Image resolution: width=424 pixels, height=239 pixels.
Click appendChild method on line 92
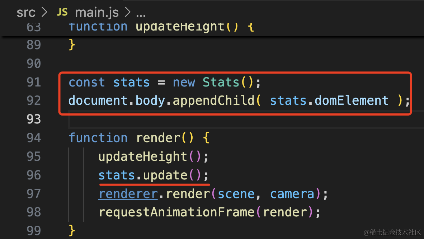click(214, 100)
